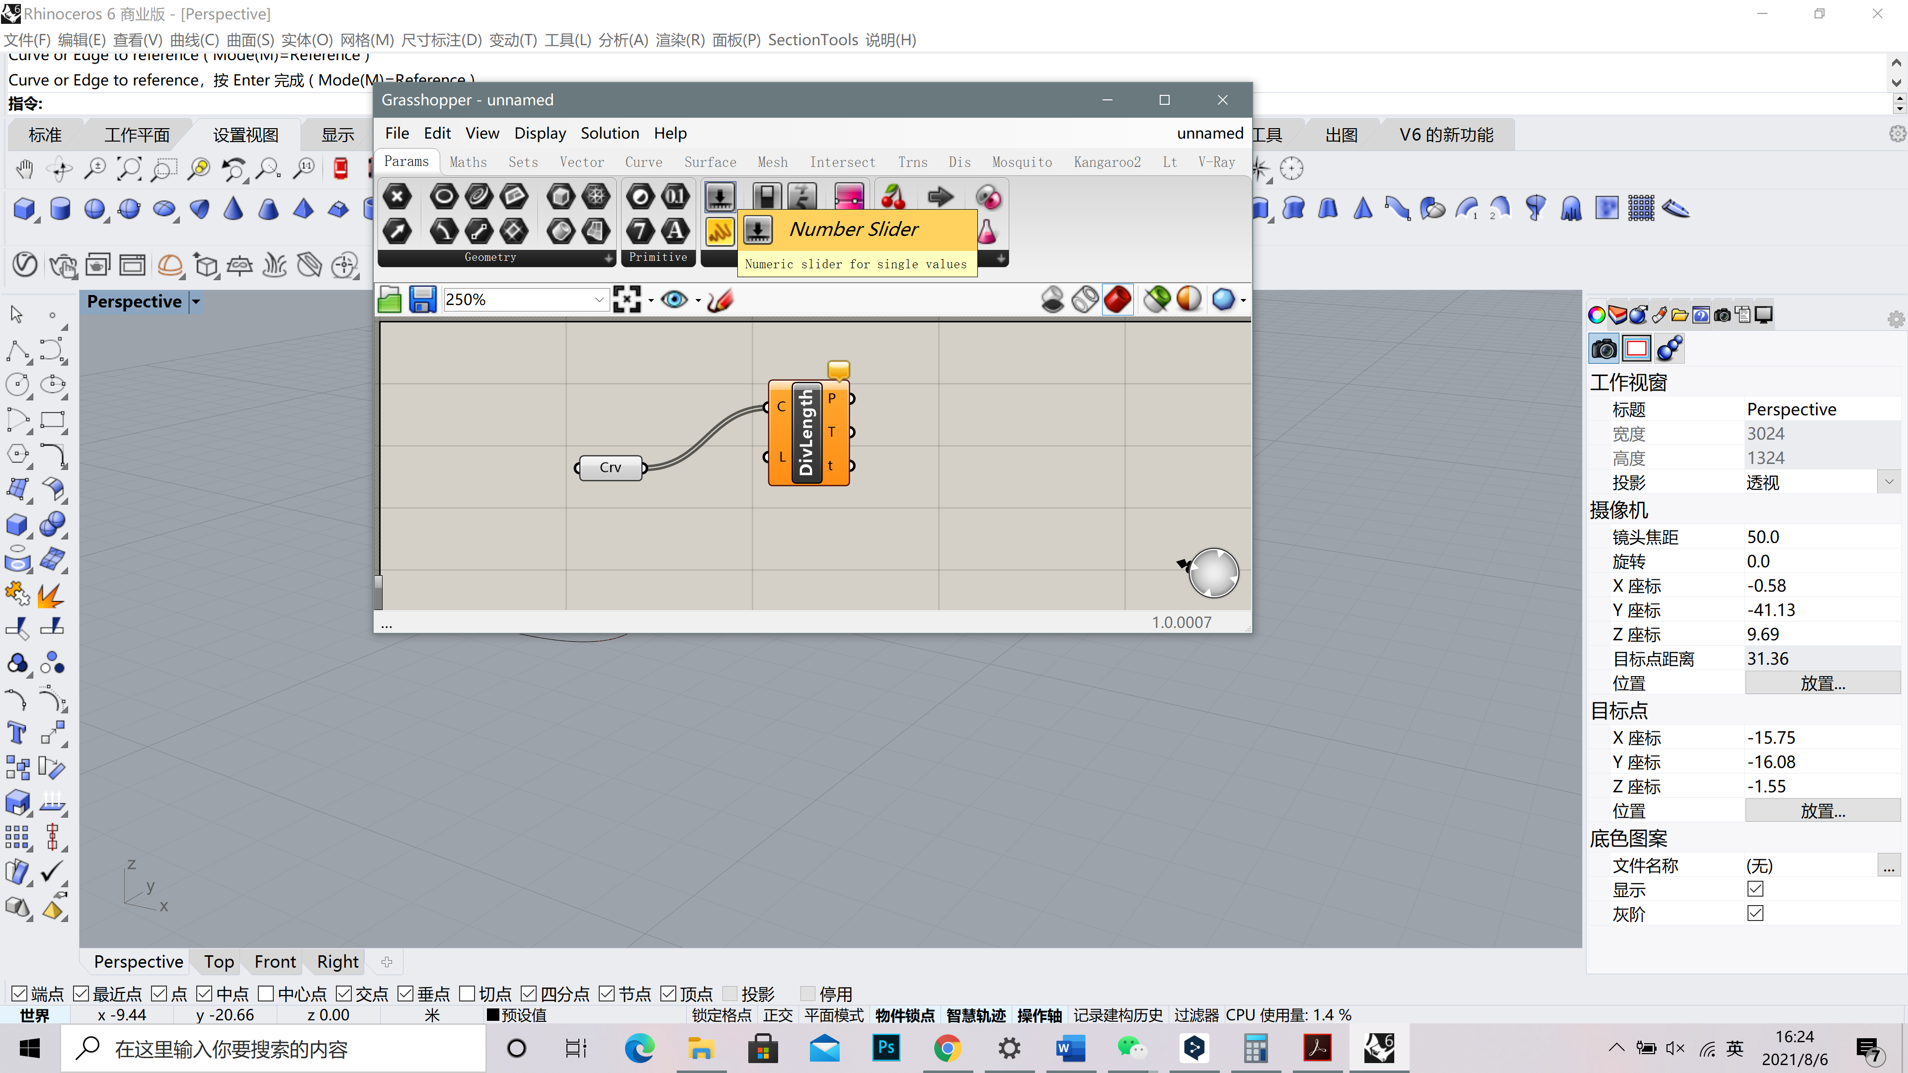Open the Solution menu in Grasshopper
Viewport: 1908px width, 1073px height.
610,133
